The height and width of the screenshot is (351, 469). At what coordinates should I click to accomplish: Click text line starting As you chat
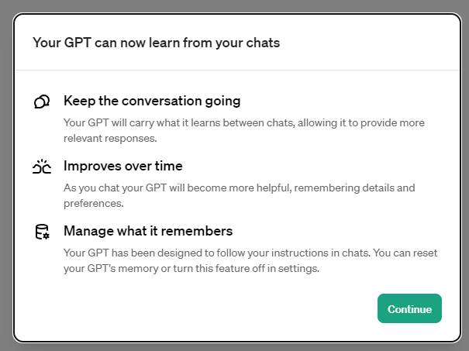click(240, 188)
